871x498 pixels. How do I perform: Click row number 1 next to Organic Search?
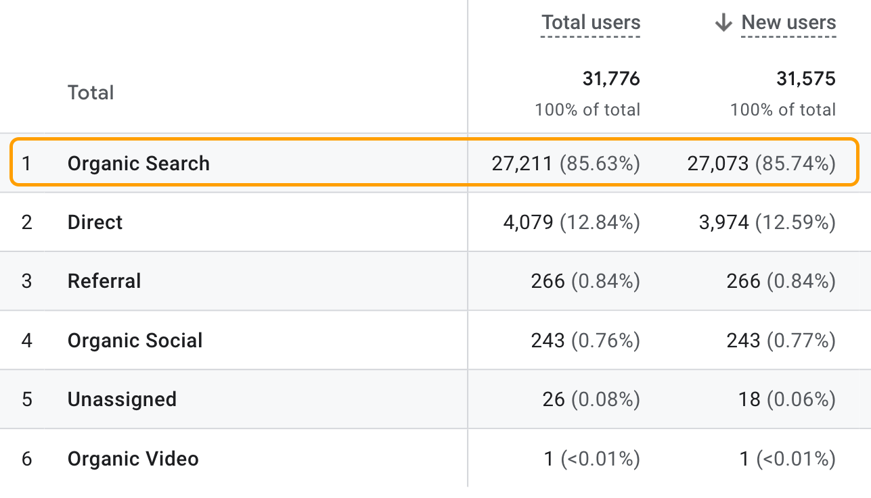pos(28,163)
